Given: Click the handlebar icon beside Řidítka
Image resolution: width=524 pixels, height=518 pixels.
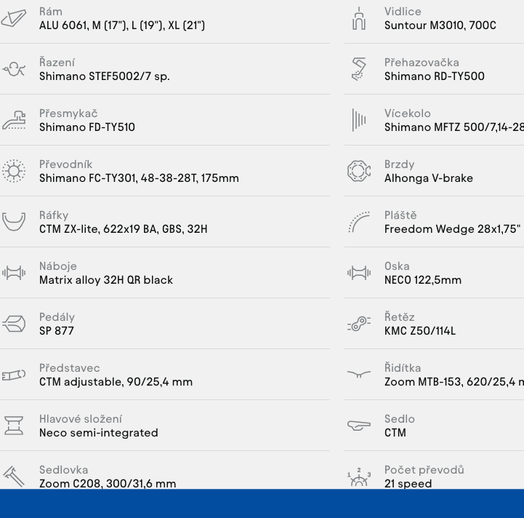Looking at the screenshot, I should click(x=359, y=374).
